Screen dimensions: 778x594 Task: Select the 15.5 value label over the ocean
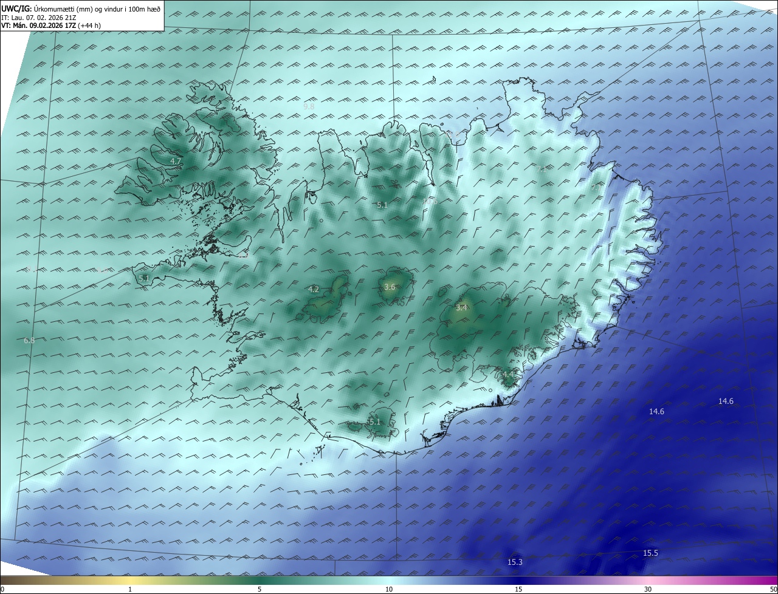pos(650,553)
